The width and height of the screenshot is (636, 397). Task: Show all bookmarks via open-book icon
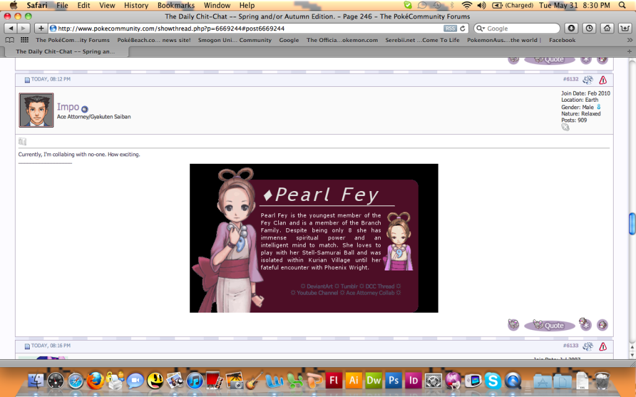10,40
